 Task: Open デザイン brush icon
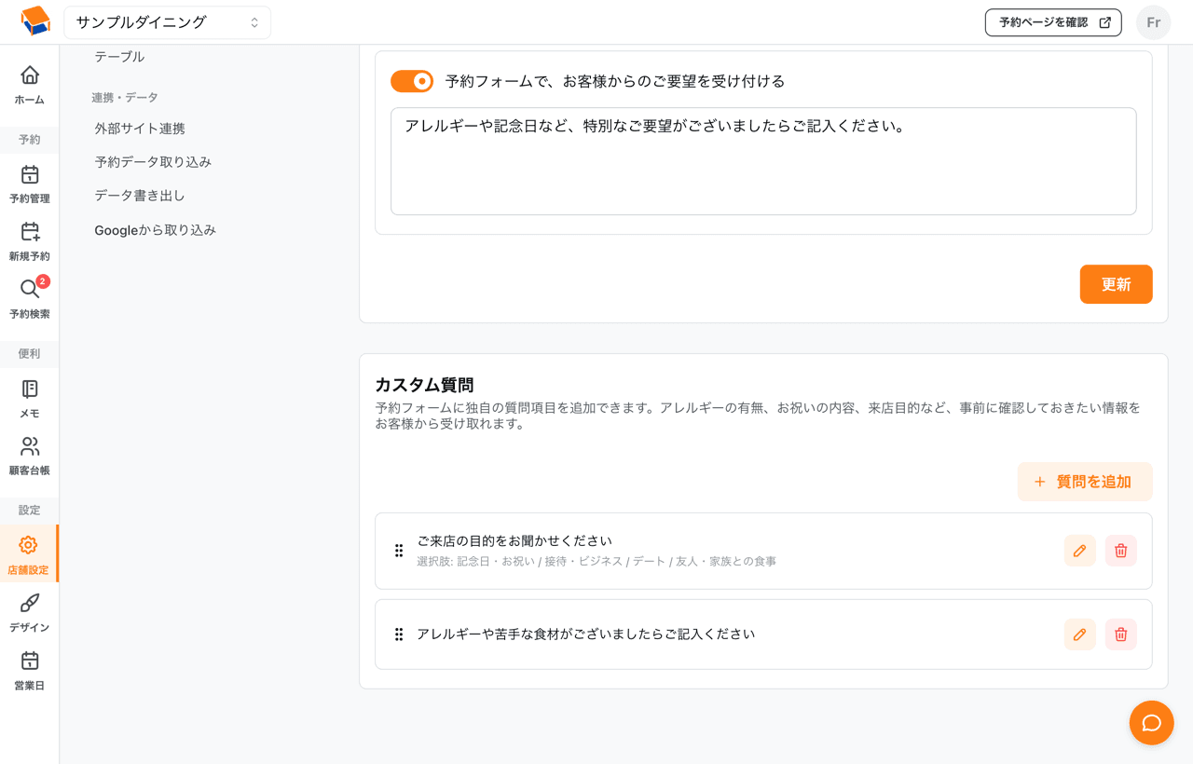(30, 603)
